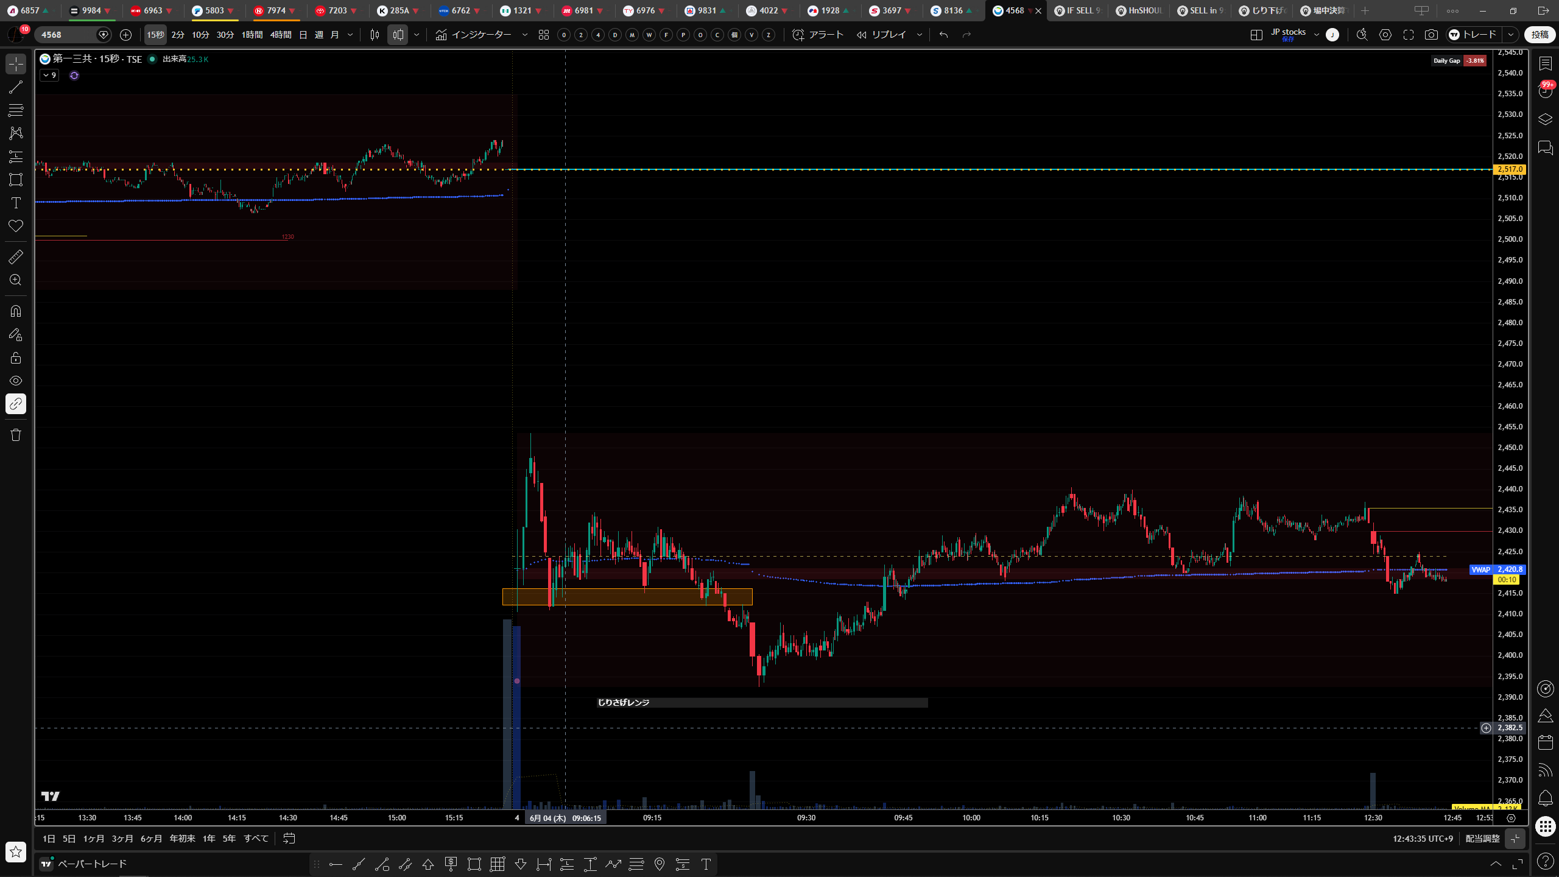Click the リプレイ replay button

882,35
